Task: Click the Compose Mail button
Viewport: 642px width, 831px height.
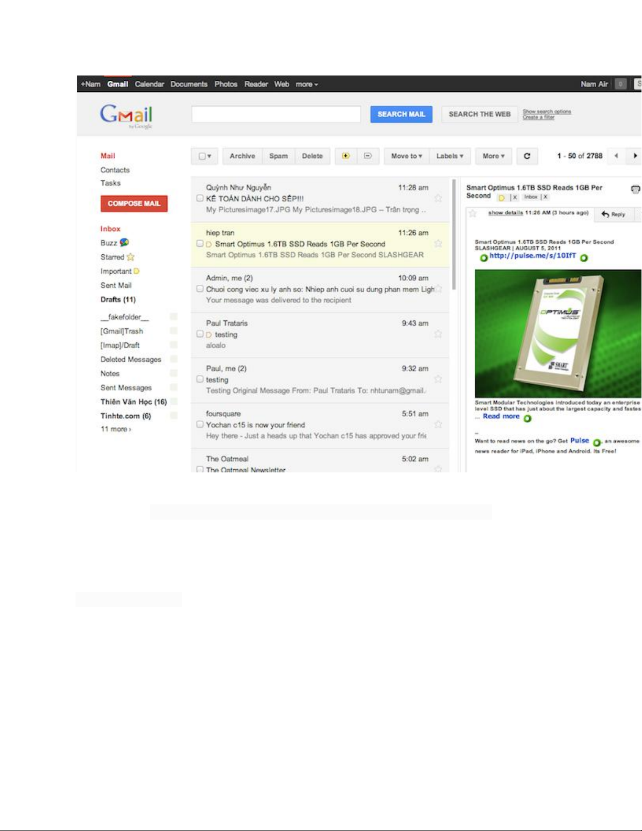Action: 134,203
